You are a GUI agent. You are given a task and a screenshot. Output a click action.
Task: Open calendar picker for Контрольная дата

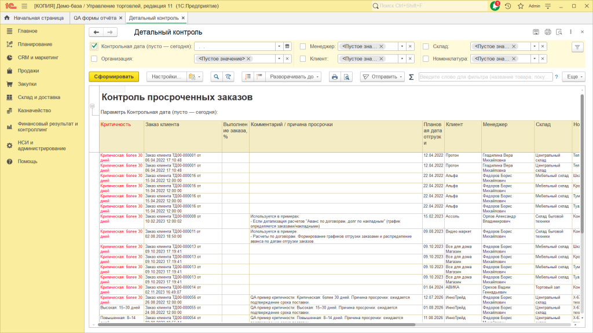click(x=287, y=46)
